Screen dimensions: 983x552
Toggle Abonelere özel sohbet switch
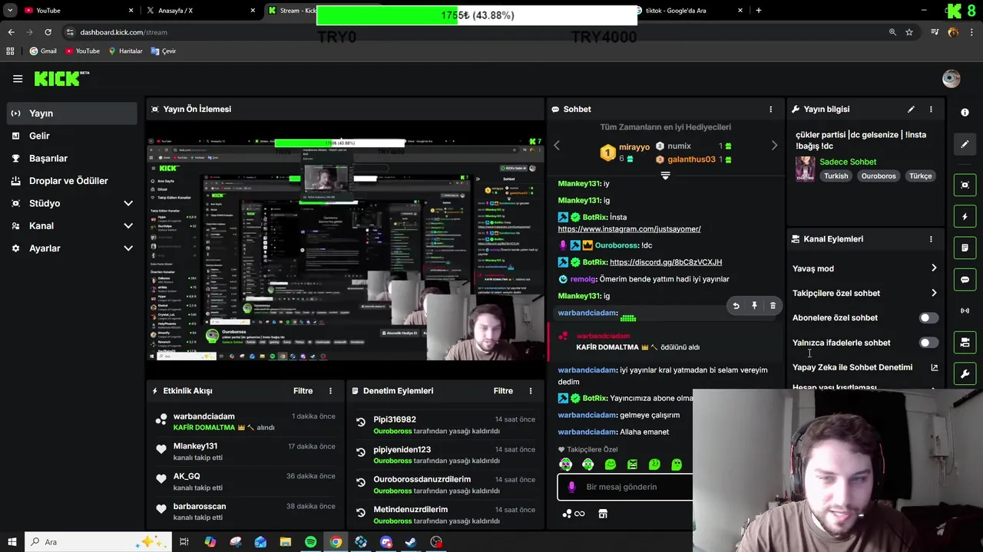pos(928,318)
